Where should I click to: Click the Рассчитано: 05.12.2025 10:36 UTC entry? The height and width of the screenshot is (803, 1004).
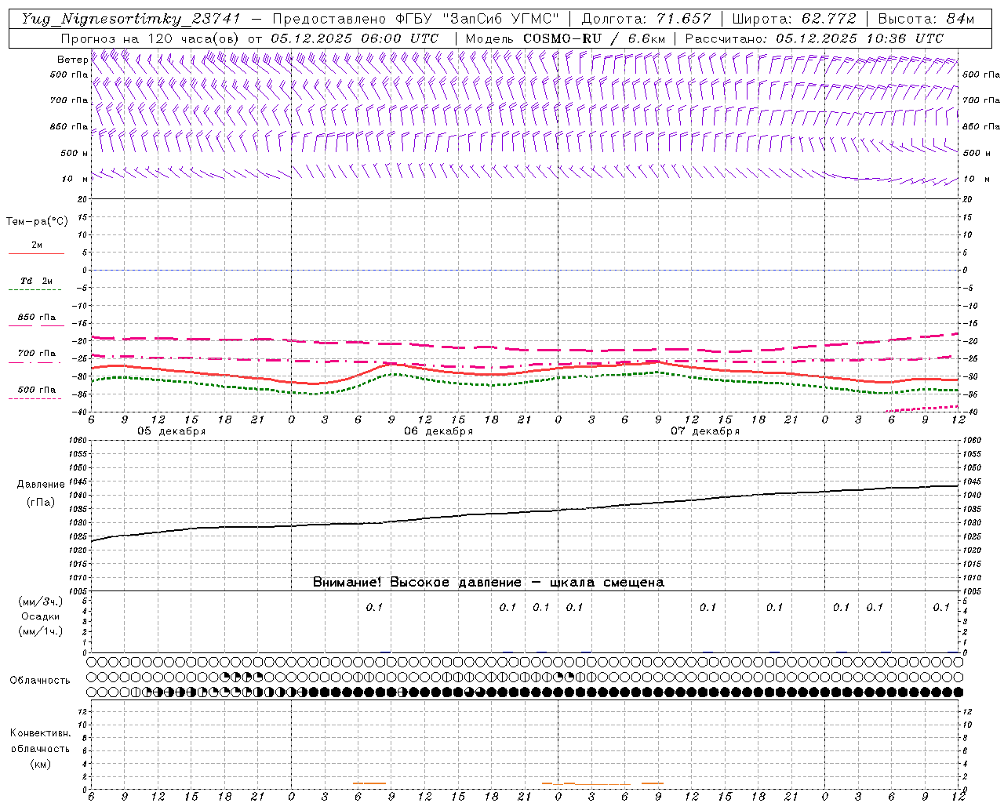[x=814, y=38]
